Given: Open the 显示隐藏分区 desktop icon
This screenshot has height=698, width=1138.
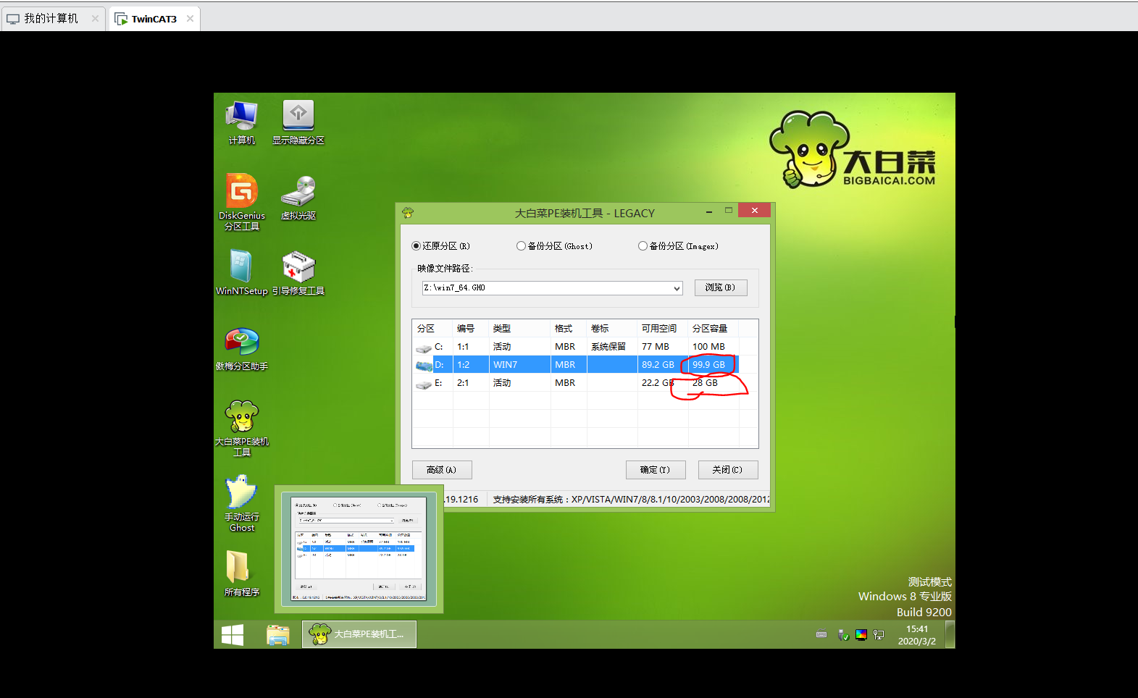Looking at the screenshot, I should [x=298, y=122].
